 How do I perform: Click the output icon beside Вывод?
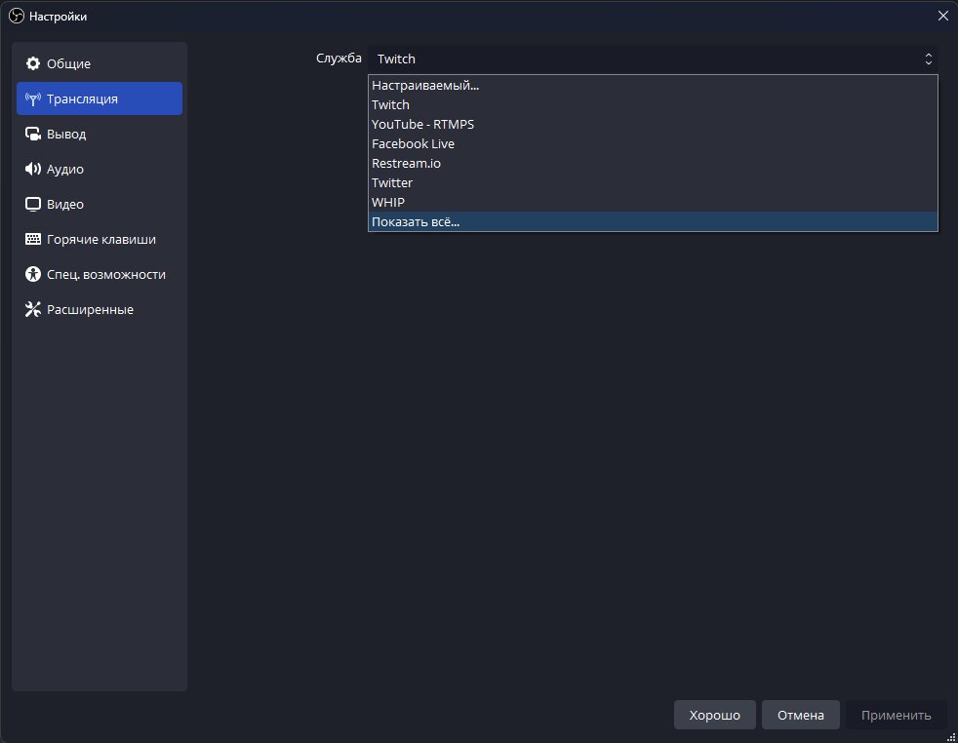[x=33, y=134]
